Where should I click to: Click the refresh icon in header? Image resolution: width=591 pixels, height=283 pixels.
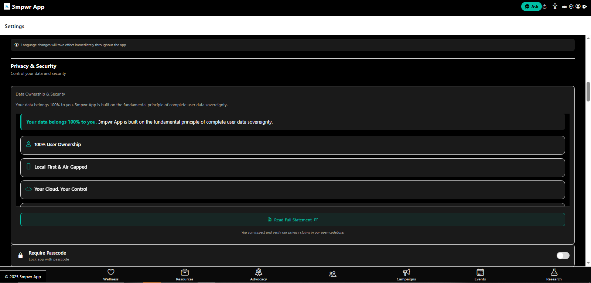(544, 7)
